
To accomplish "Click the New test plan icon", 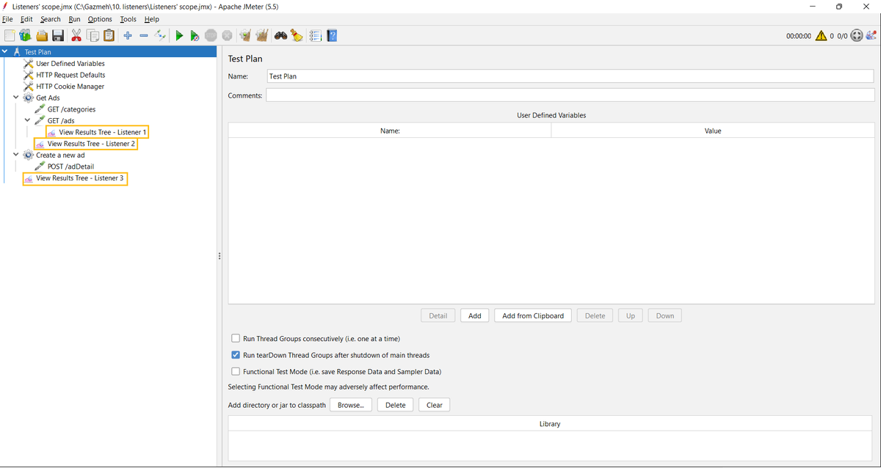I will (9, 35).
